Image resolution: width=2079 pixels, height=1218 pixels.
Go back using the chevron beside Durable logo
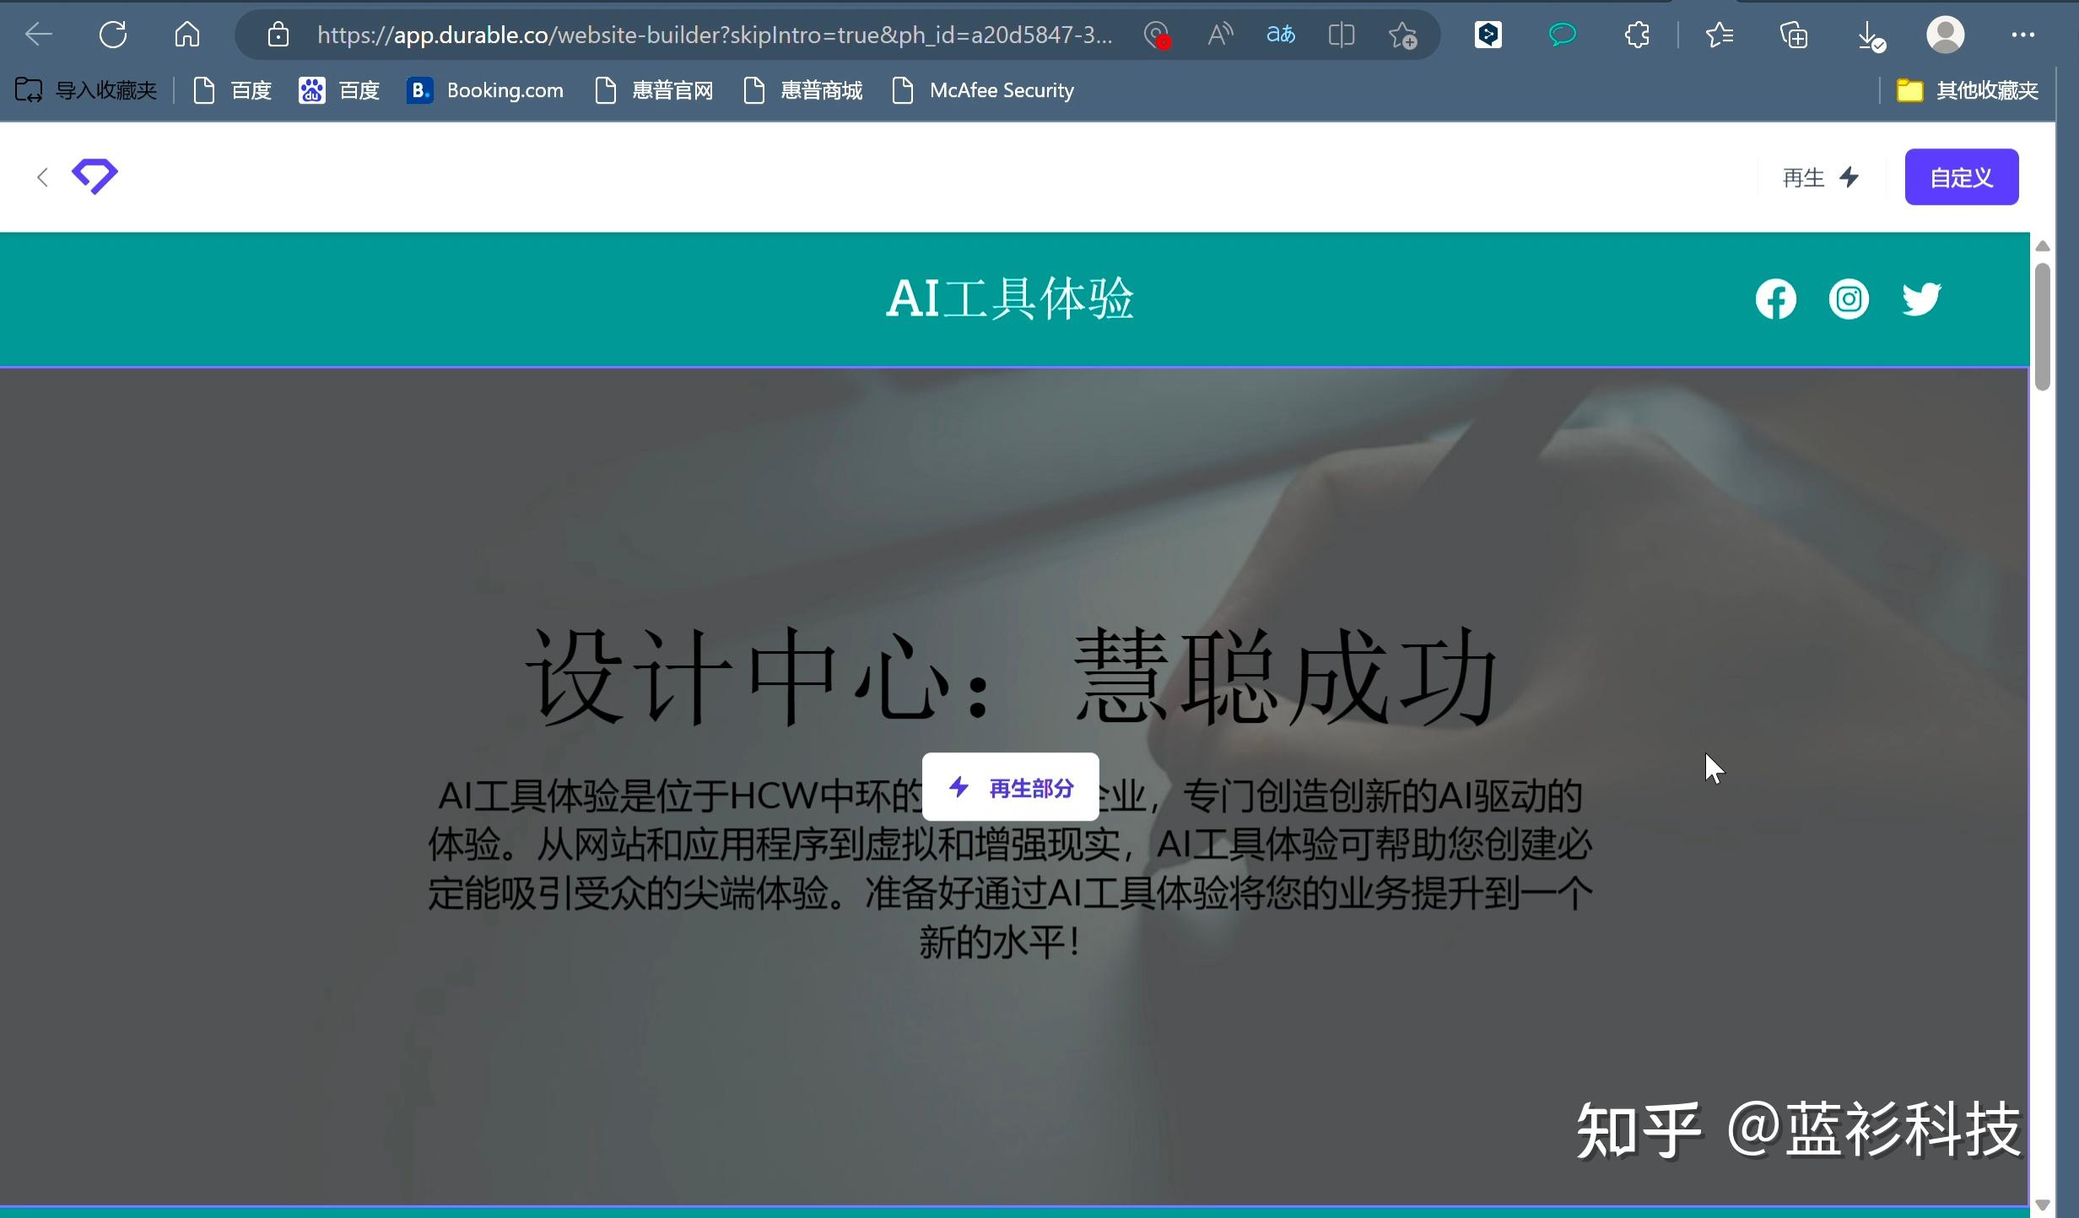pos(42,177)
